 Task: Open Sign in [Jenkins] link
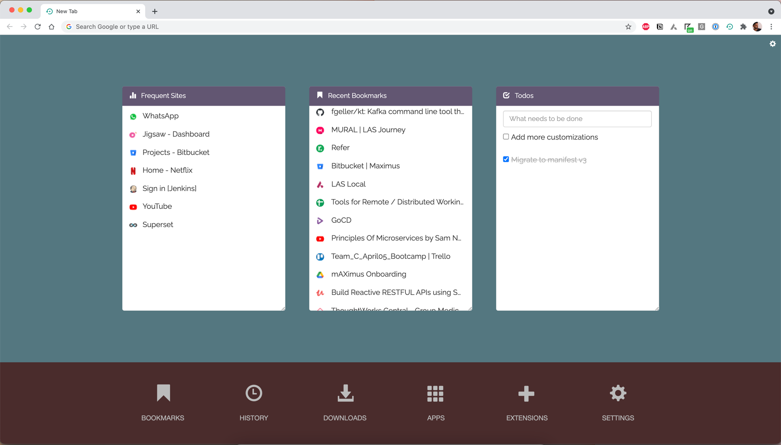coord(170,189)
